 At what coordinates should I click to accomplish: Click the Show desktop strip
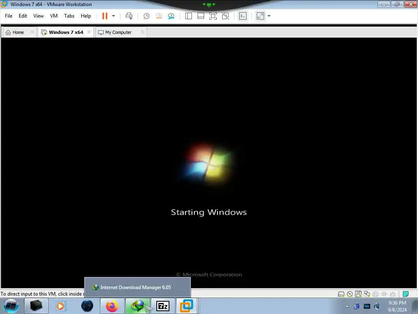click(416, 306)
